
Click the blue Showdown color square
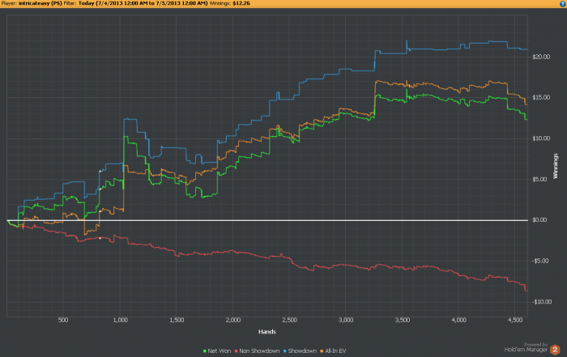285,351
